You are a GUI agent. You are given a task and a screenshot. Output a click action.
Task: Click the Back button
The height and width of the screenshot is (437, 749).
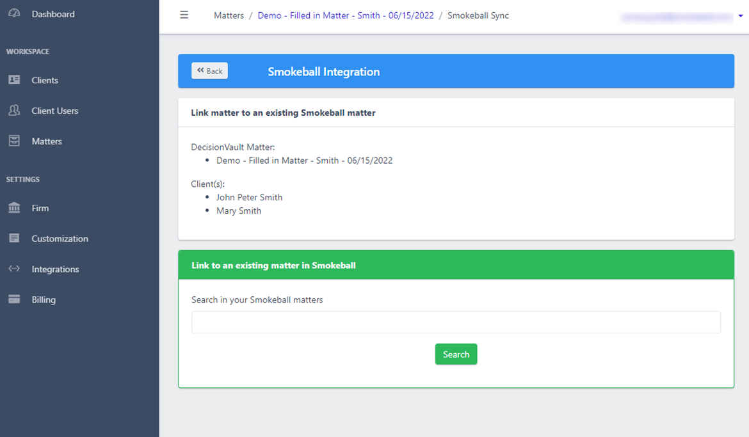pos(210,70)
